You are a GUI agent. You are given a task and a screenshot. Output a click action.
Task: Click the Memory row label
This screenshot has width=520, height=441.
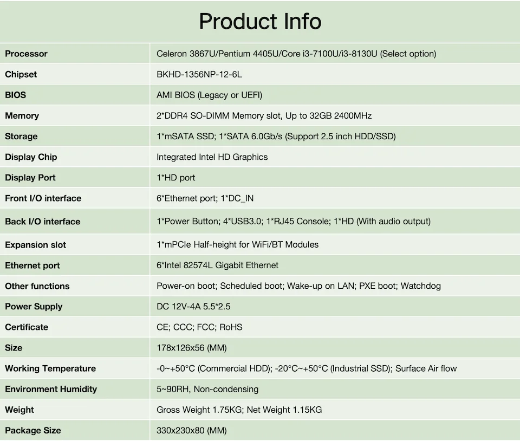[22, 115]
